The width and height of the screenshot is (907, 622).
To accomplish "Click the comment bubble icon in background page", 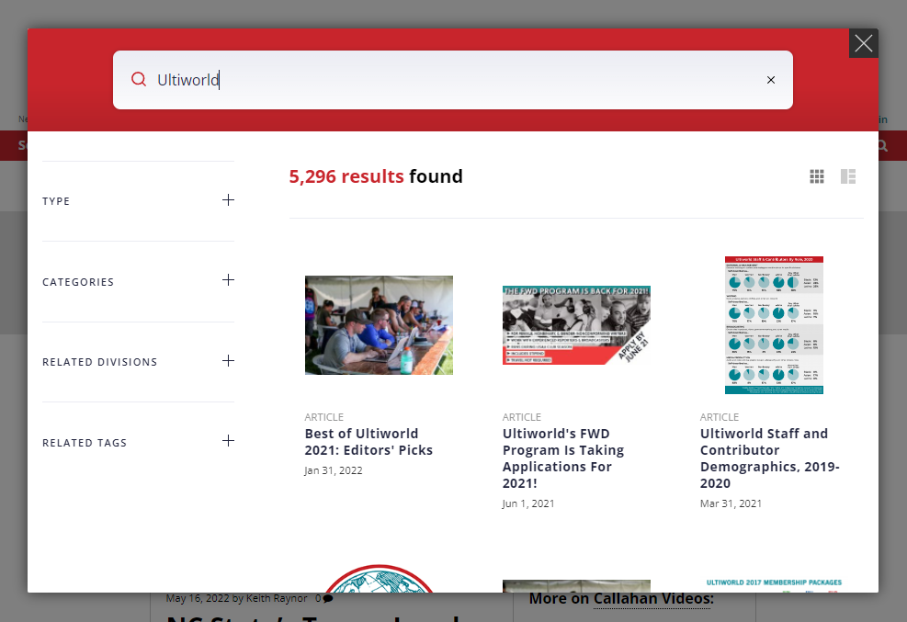I will coord(328,598).
